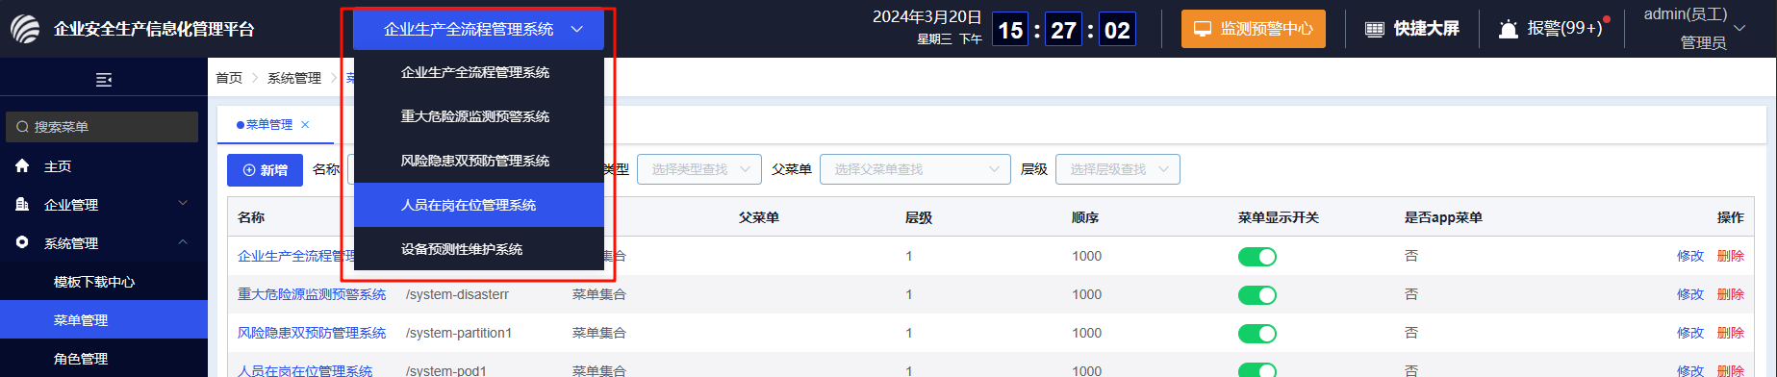Viewport: 1777px width, 377px height.
Task: Click the monitor icon in 监测预警中心 button
Action: (x=1203, y=29)
